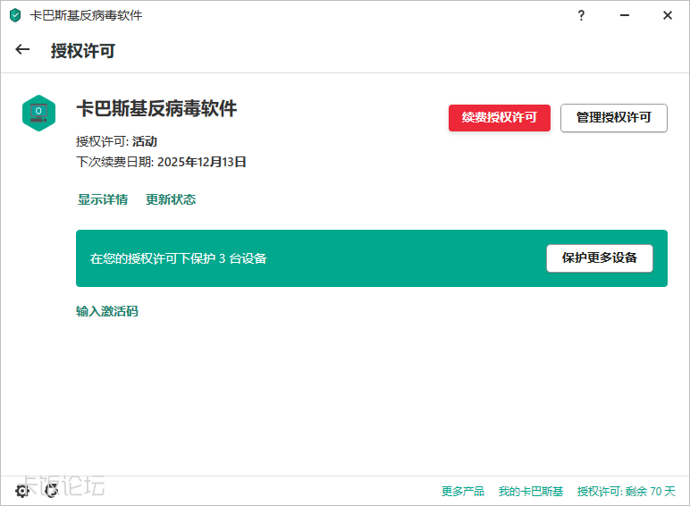690x506 pixels.
Task: Minimize the Kaspersky window
Action: pos(624,15)
